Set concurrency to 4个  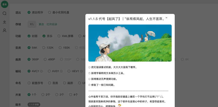pos(74,94)
